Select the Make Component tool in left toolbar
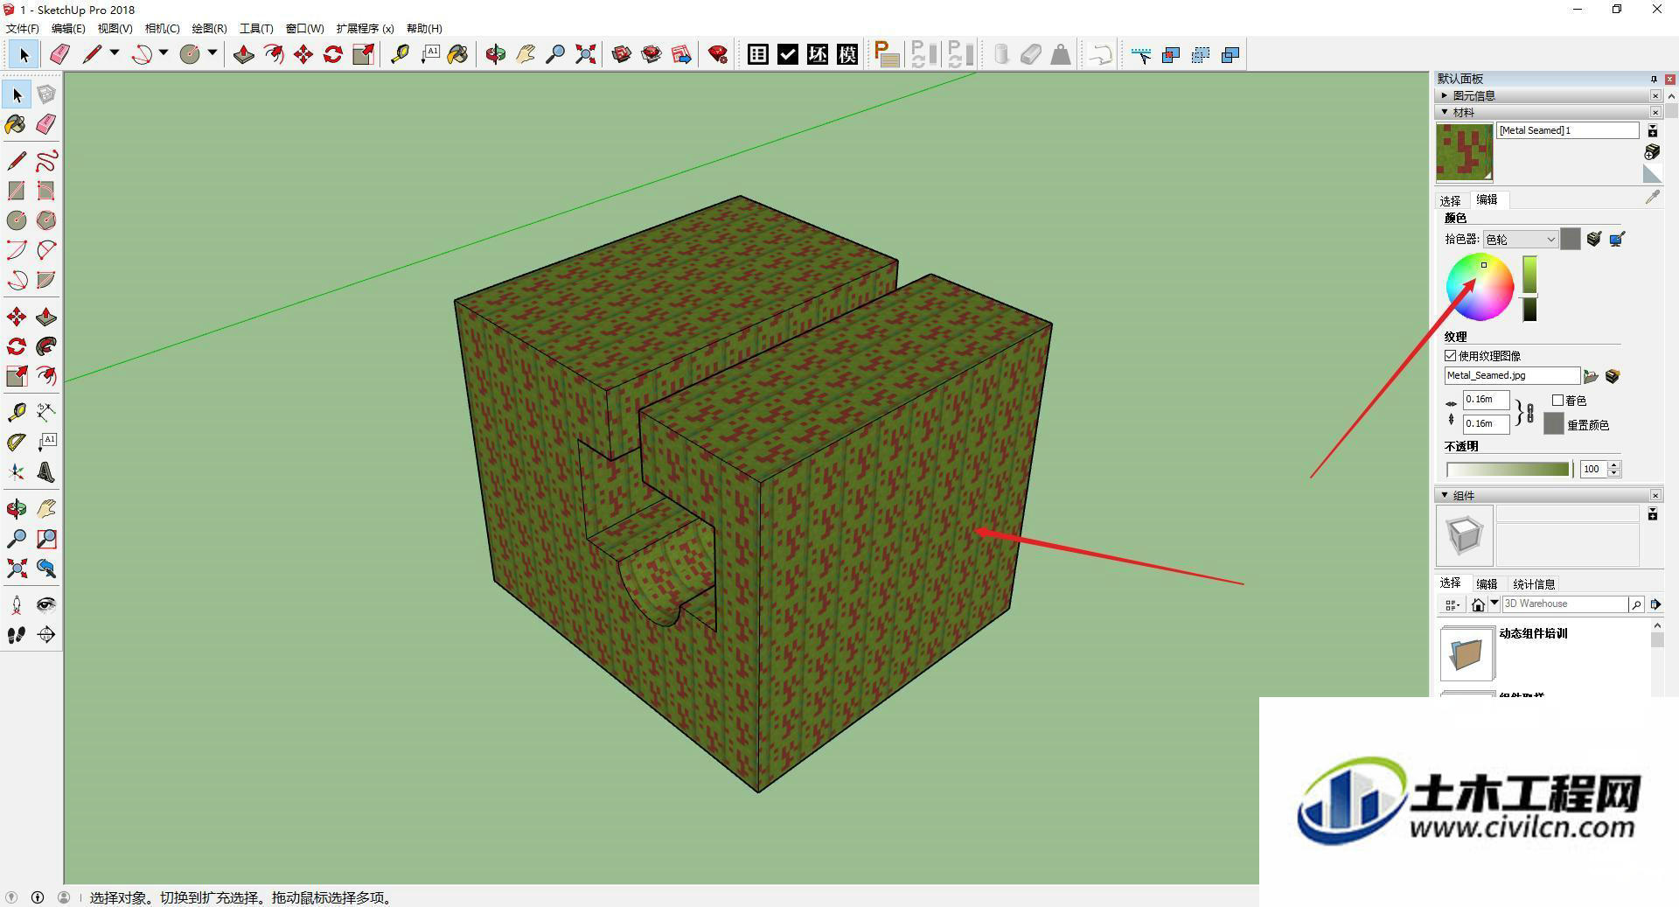This screenshot has height=907, width=1679. coord(46,94)
